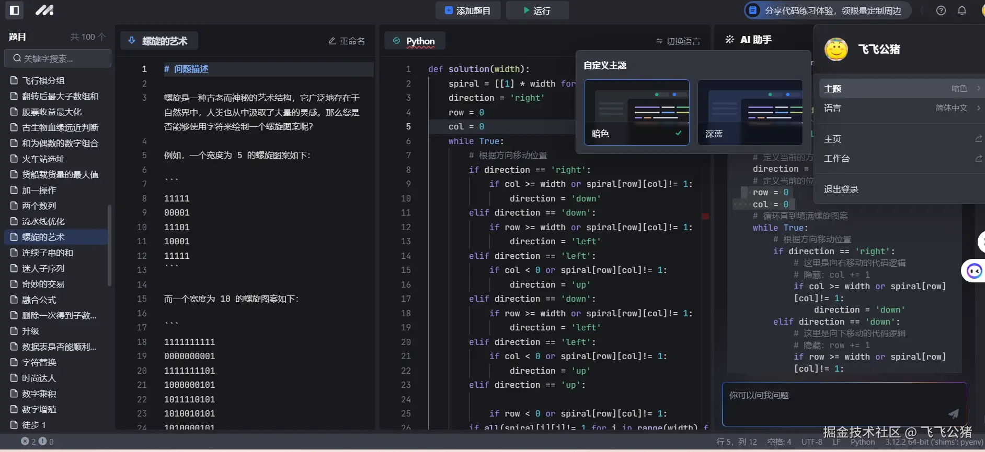Choose the 暗色 theme card
Image resolution: width=985 pixels, height=452 pixels.
[x=637, y=112]
